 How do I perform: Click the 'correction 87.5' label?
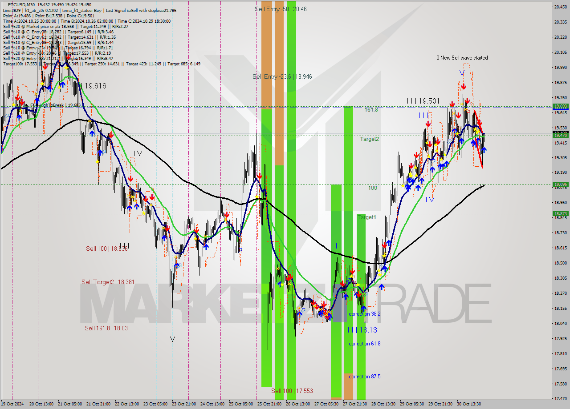pos(364,377)
